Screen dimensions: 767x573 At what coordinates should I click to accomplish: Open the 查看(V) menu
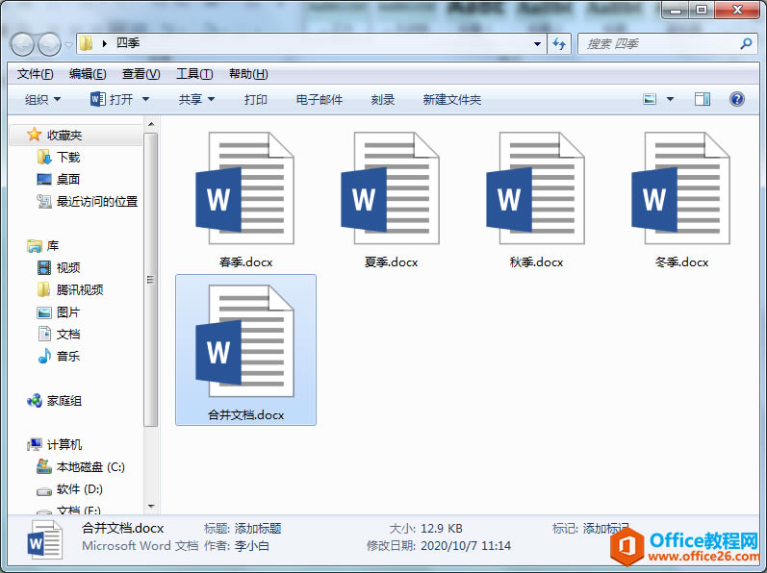click(141, 74)
